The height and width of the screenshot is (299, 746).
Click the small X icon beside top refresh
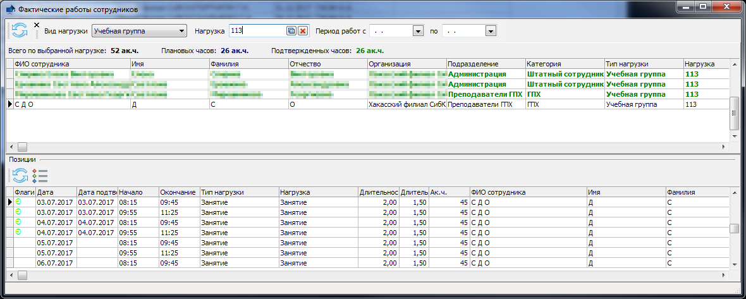37,25
